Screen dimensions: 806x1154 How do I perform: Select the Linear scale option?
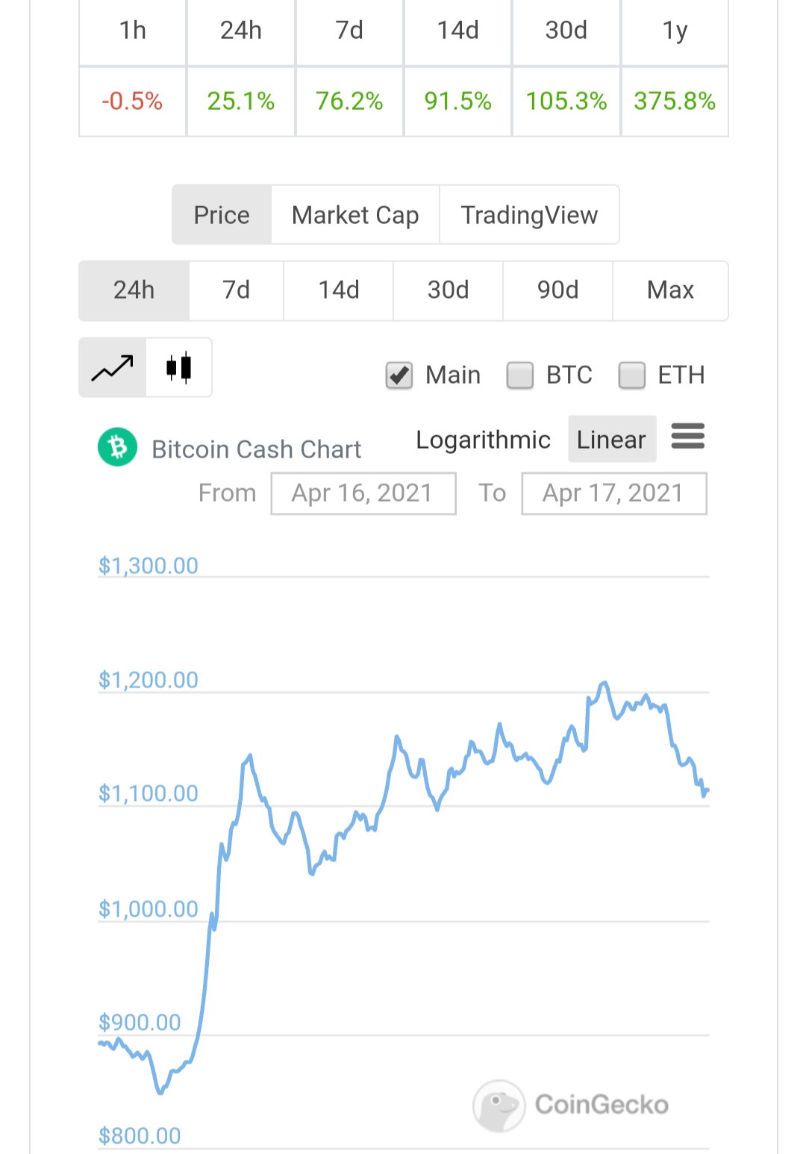point(611,440)
